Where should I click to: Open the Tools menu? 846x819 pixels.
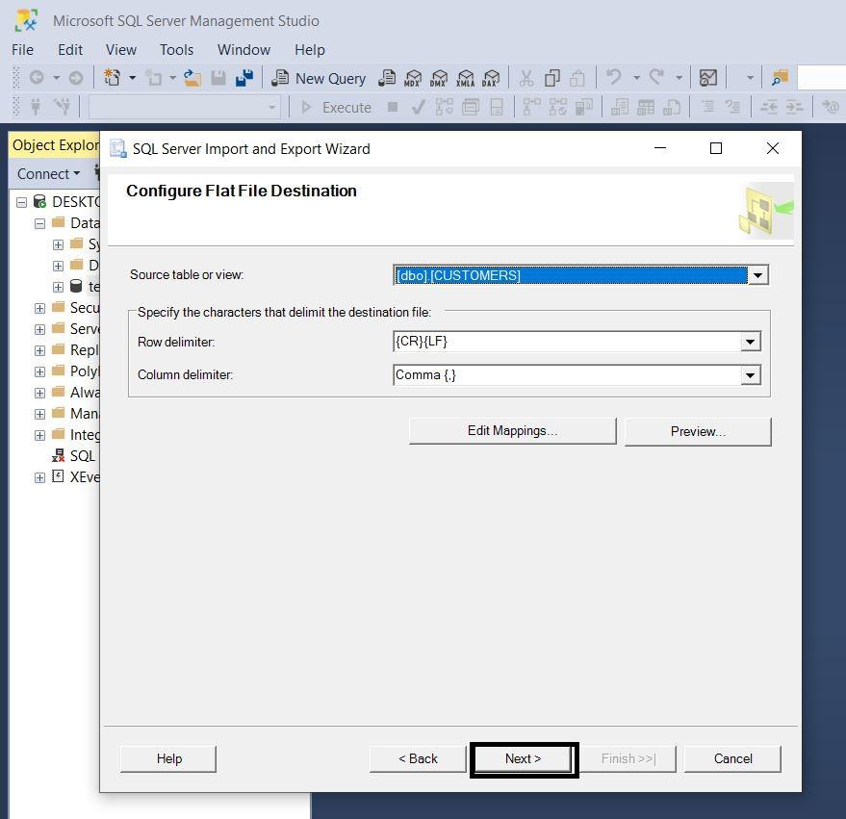pos(176,50)
